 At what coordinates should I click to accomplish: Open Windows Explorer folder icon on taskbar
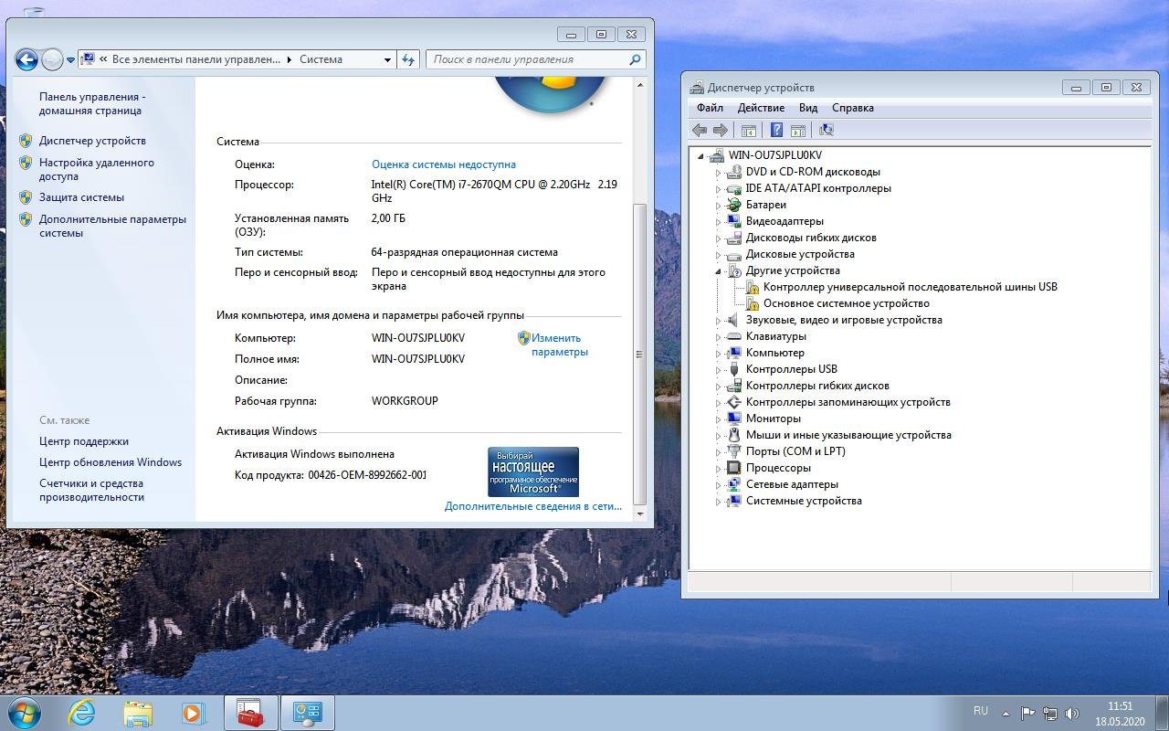pyautogui.click(x=138, y=713)
